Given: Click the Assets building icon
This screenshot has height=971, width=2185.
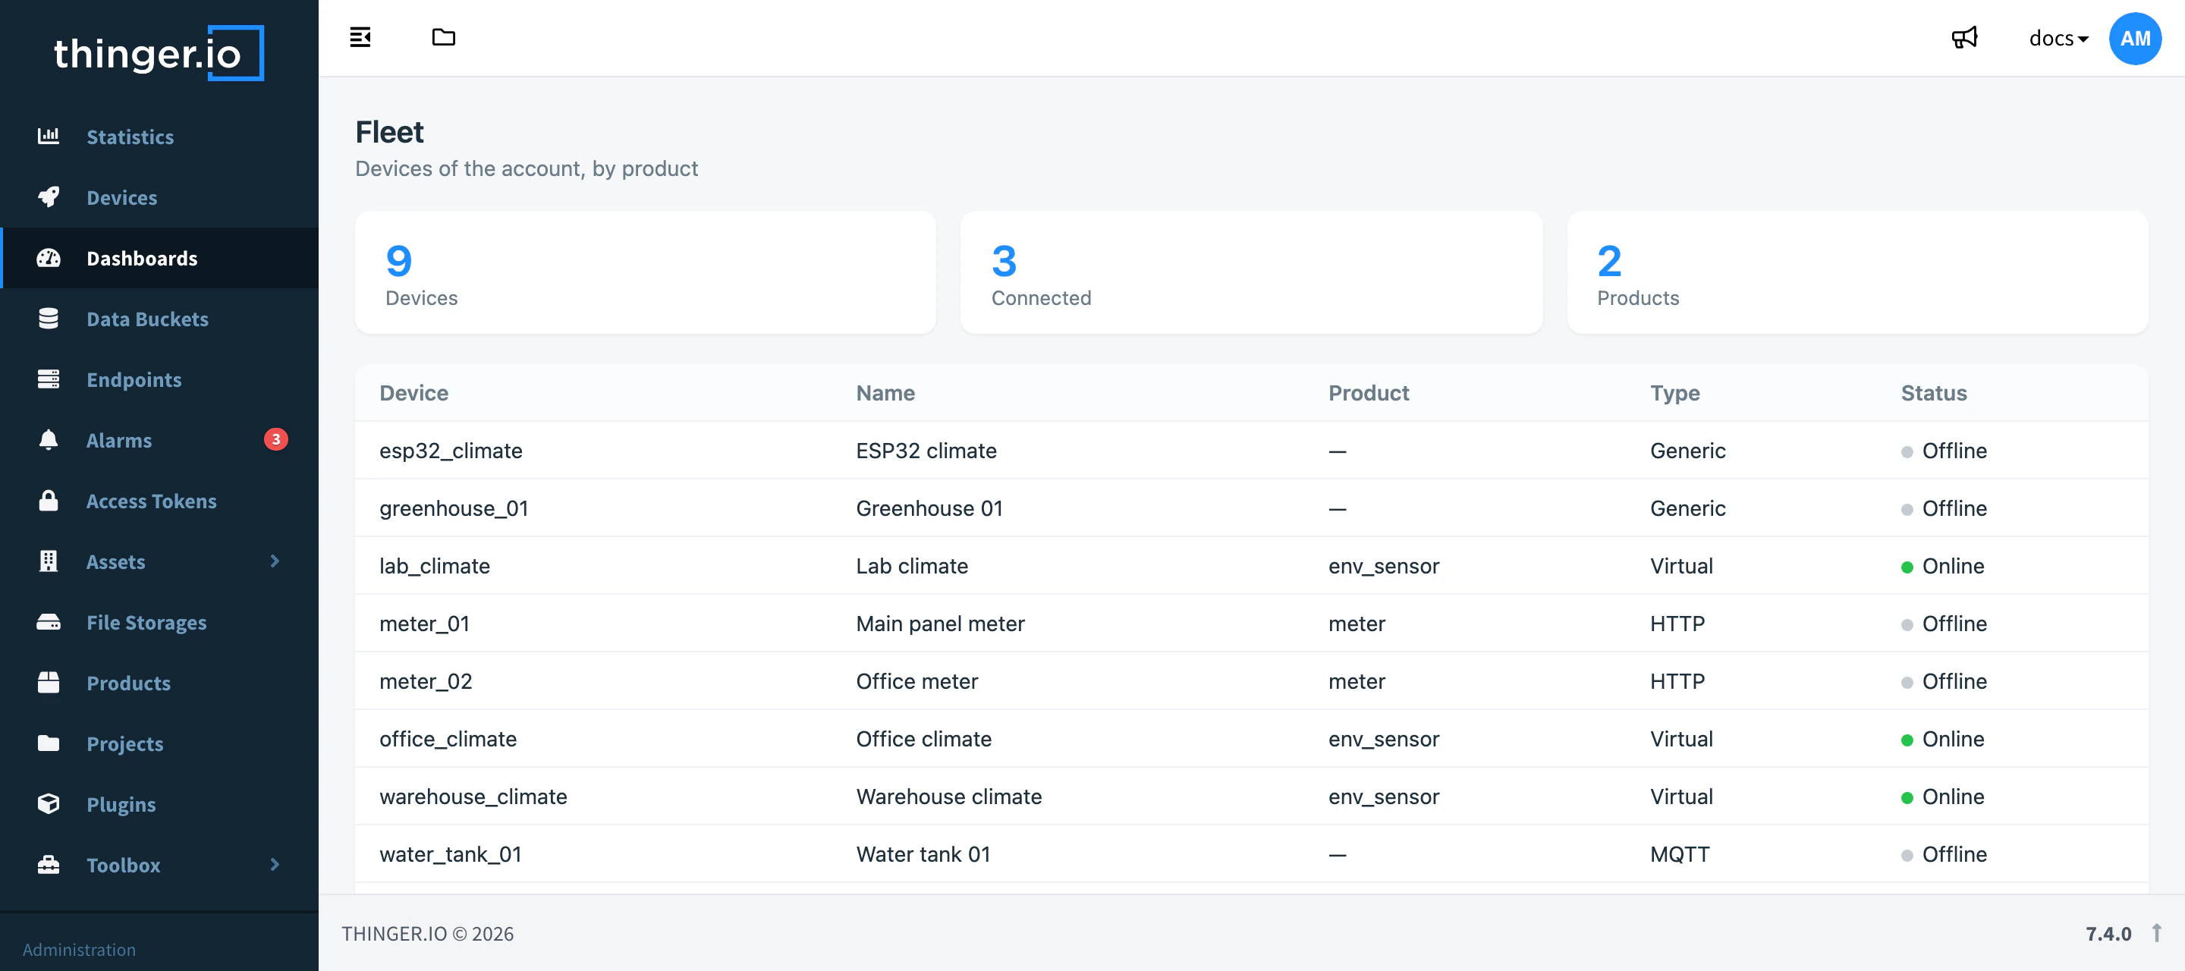Looking at the screenshot, I should click(x=49, y=561).
